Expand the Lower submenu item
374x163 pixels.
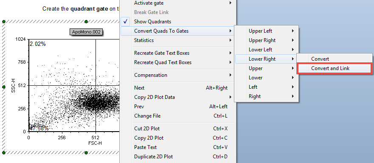pyautogui.click(x=266, y=78)
